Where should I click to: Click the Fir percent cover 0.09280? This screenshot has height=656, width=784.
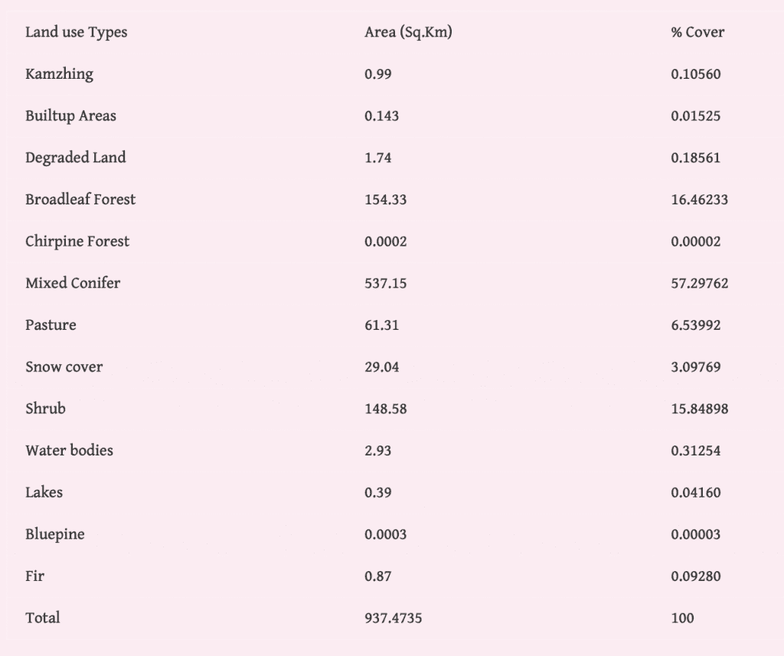695,576
